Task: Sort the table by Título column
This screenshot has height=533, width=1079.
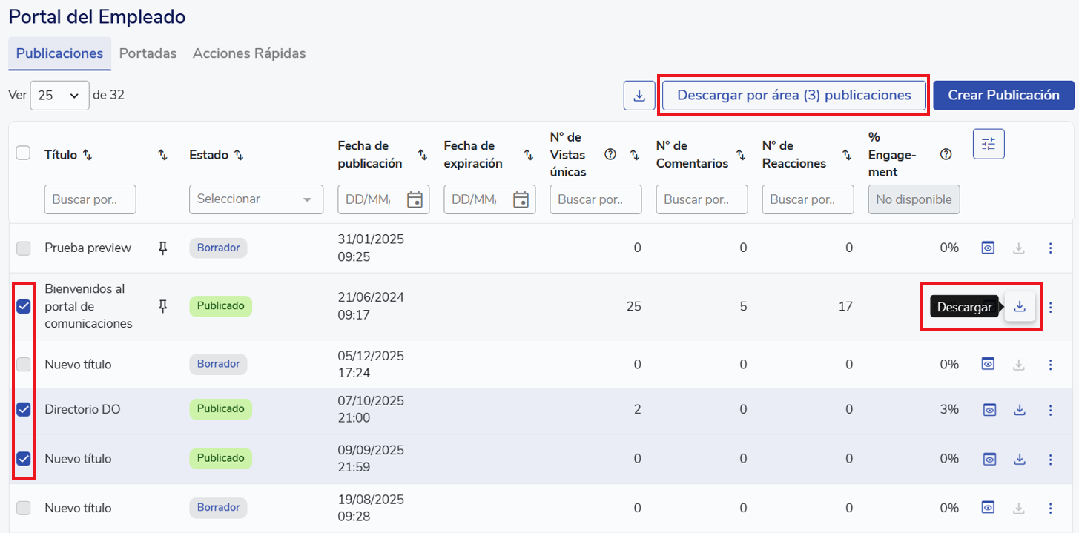Action: (x=88, y=155)
